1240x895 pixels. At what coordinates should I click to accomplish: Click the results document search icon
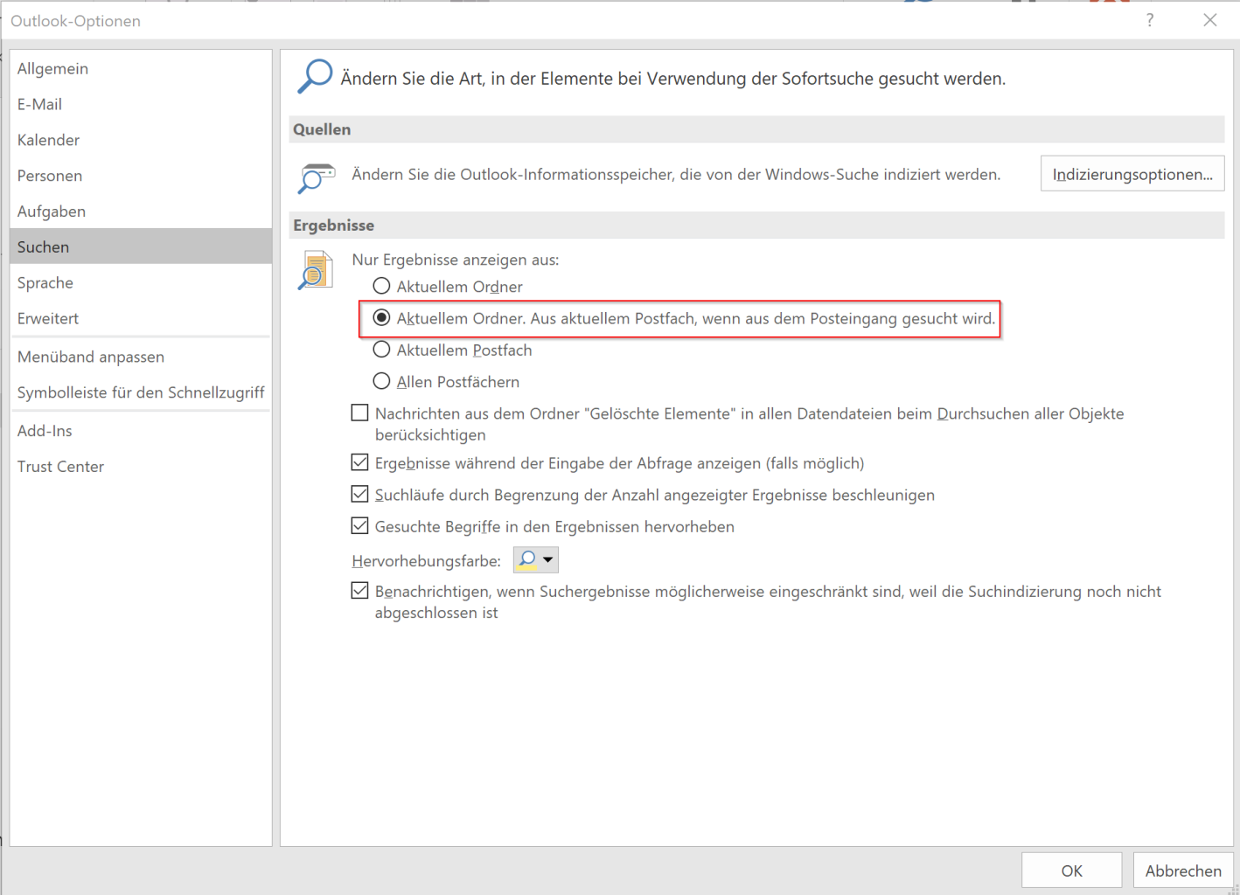point(316,269)
